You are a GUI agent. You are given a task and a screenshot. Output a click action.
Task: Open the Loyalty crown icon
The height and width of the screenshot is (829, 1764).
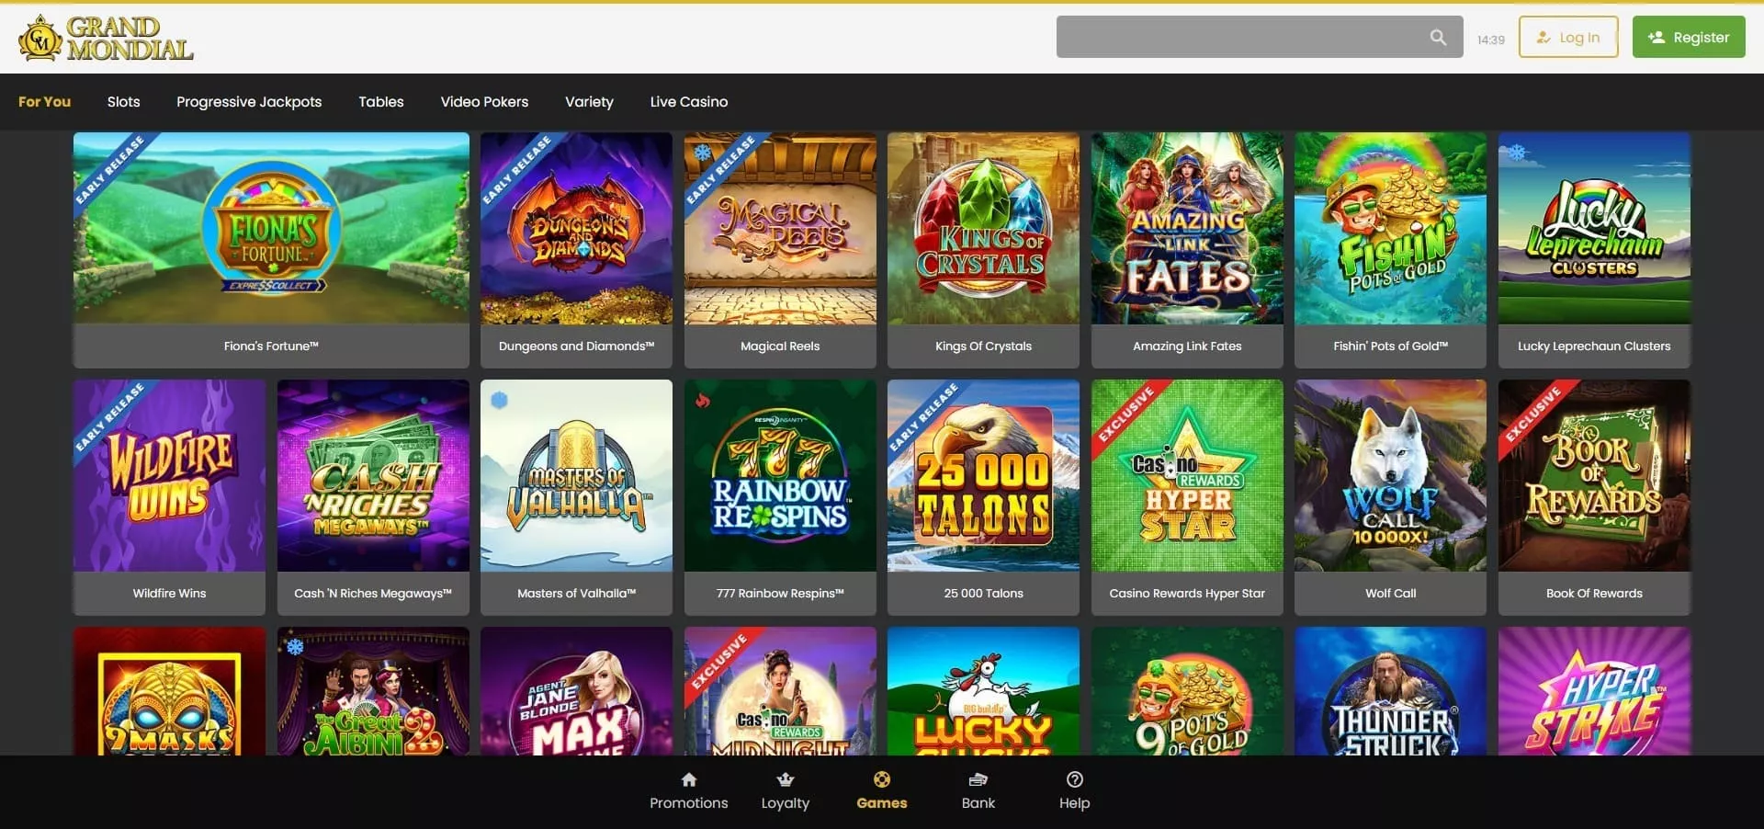pos(786,779)
